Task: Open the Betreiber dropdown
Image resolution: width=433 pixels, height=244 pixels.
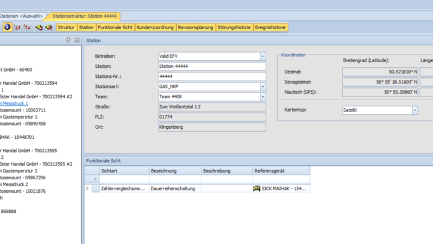Action: [262, 56]
